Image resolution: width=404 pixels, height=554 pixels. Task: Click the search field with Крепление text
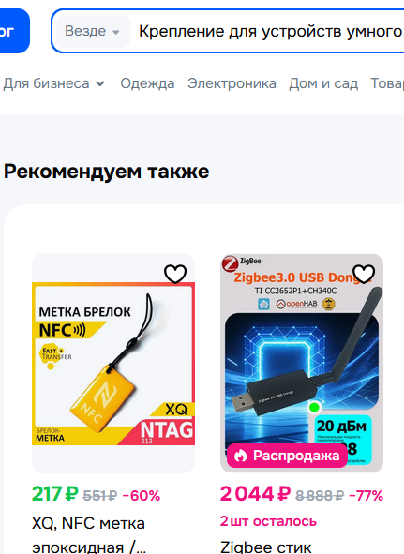pos(270,32)
